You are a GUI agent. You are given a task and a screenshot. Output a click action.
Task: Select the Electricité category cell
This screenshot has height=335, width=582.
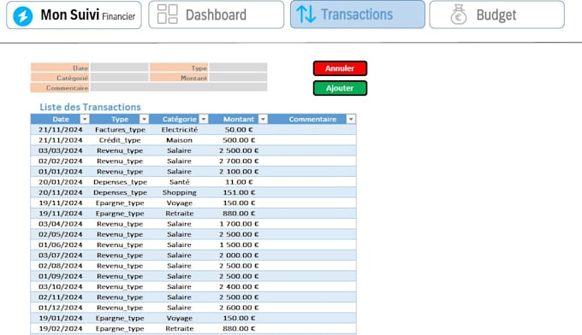tap(179, 130)
